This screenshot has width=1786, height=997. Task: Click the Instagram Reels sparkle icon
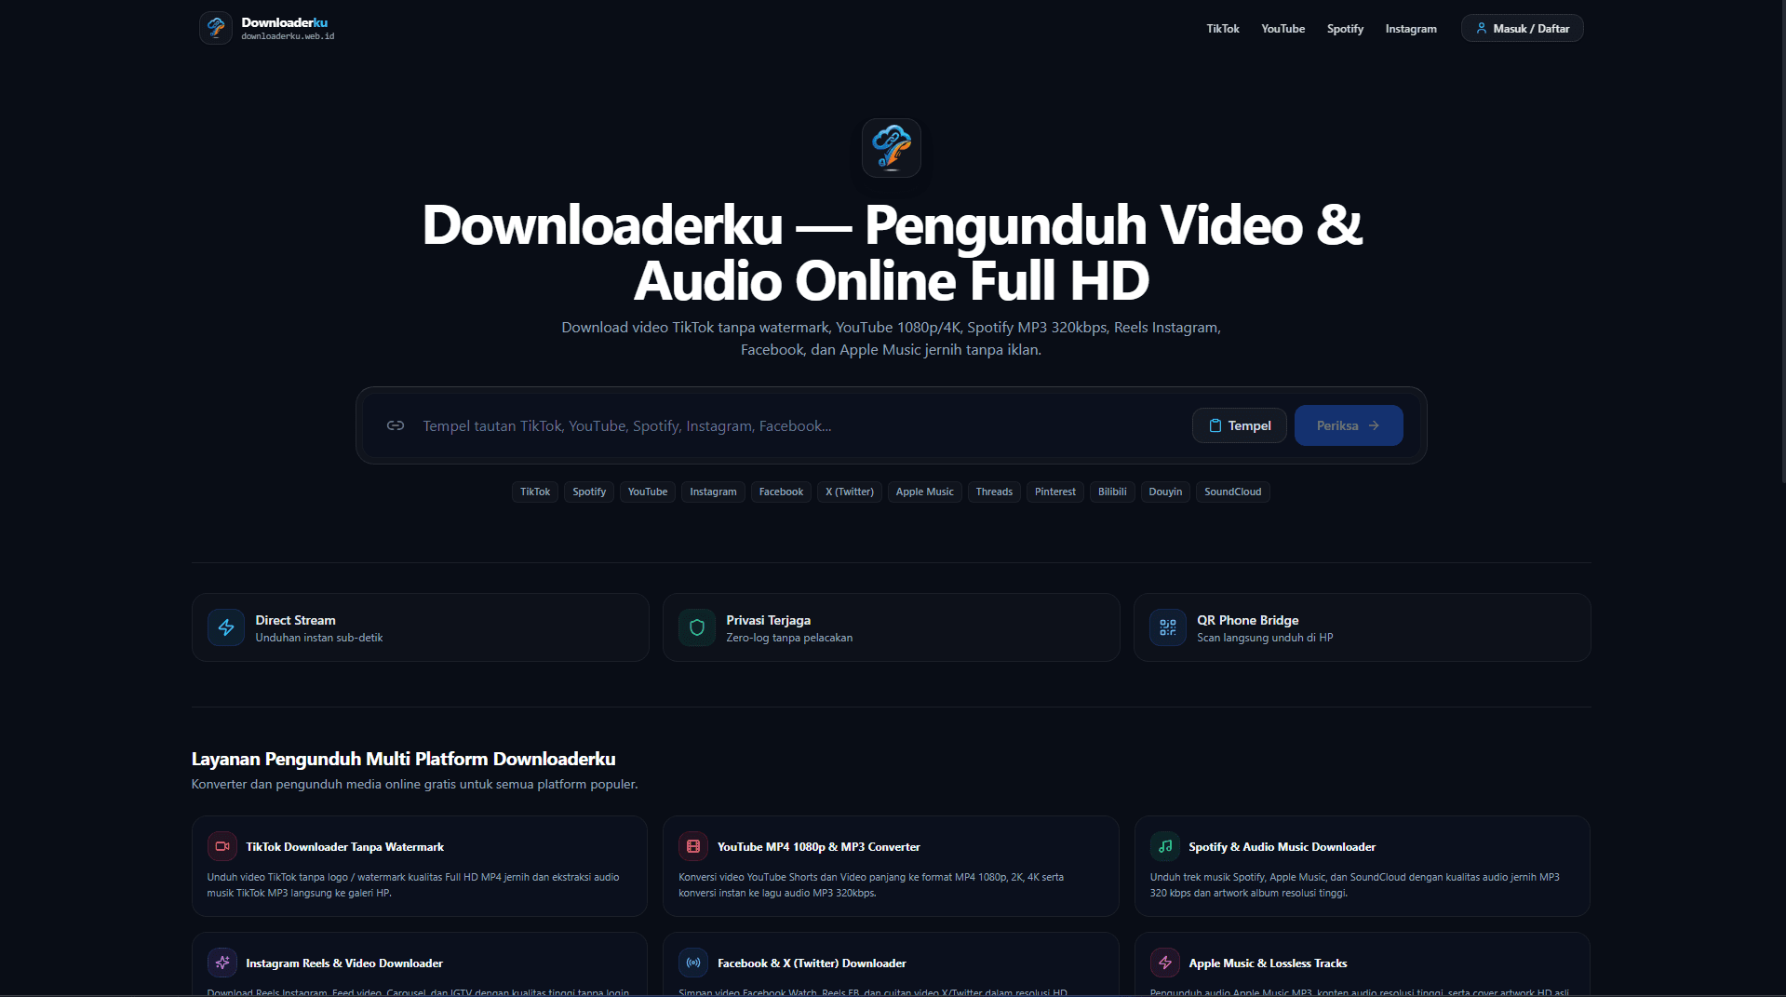(x=222, y=963)
